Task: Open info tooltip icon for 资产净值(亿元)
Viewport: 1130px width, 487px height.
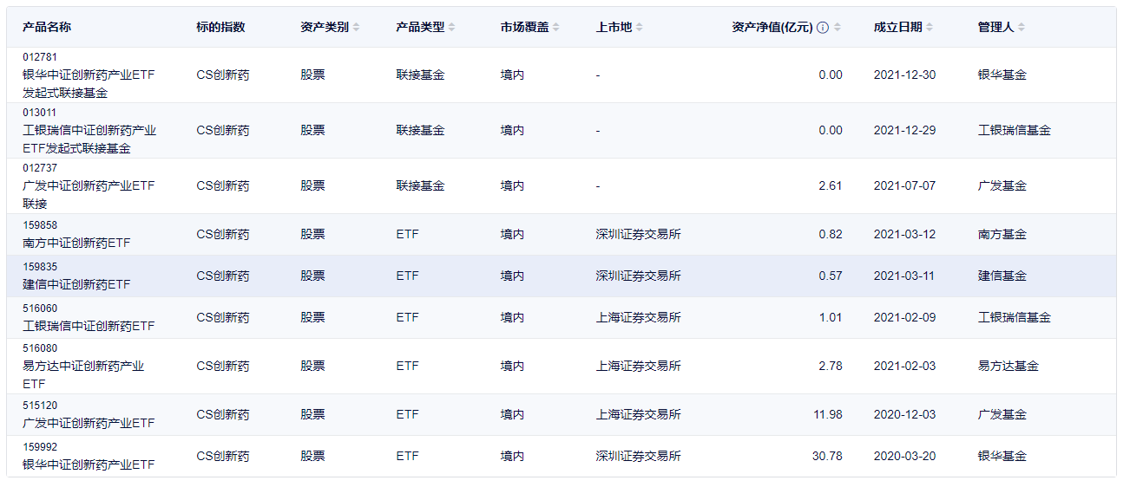Action: tap(823, 28)
